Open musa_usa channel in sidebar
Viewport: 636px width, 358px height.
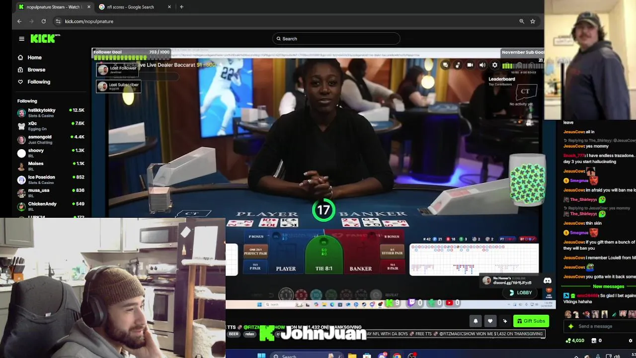(x=51, y=193)
